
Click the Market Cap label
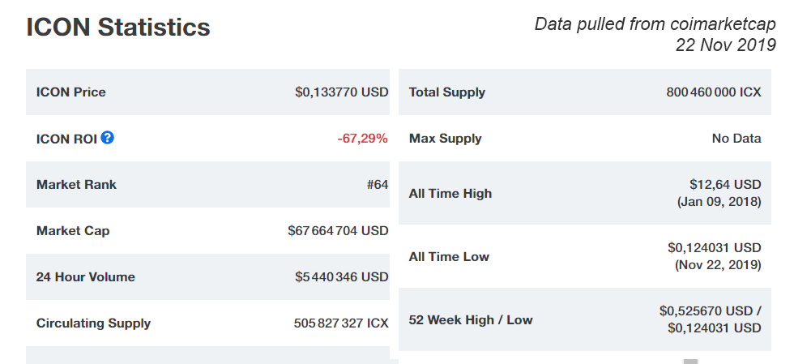[73, 231]
